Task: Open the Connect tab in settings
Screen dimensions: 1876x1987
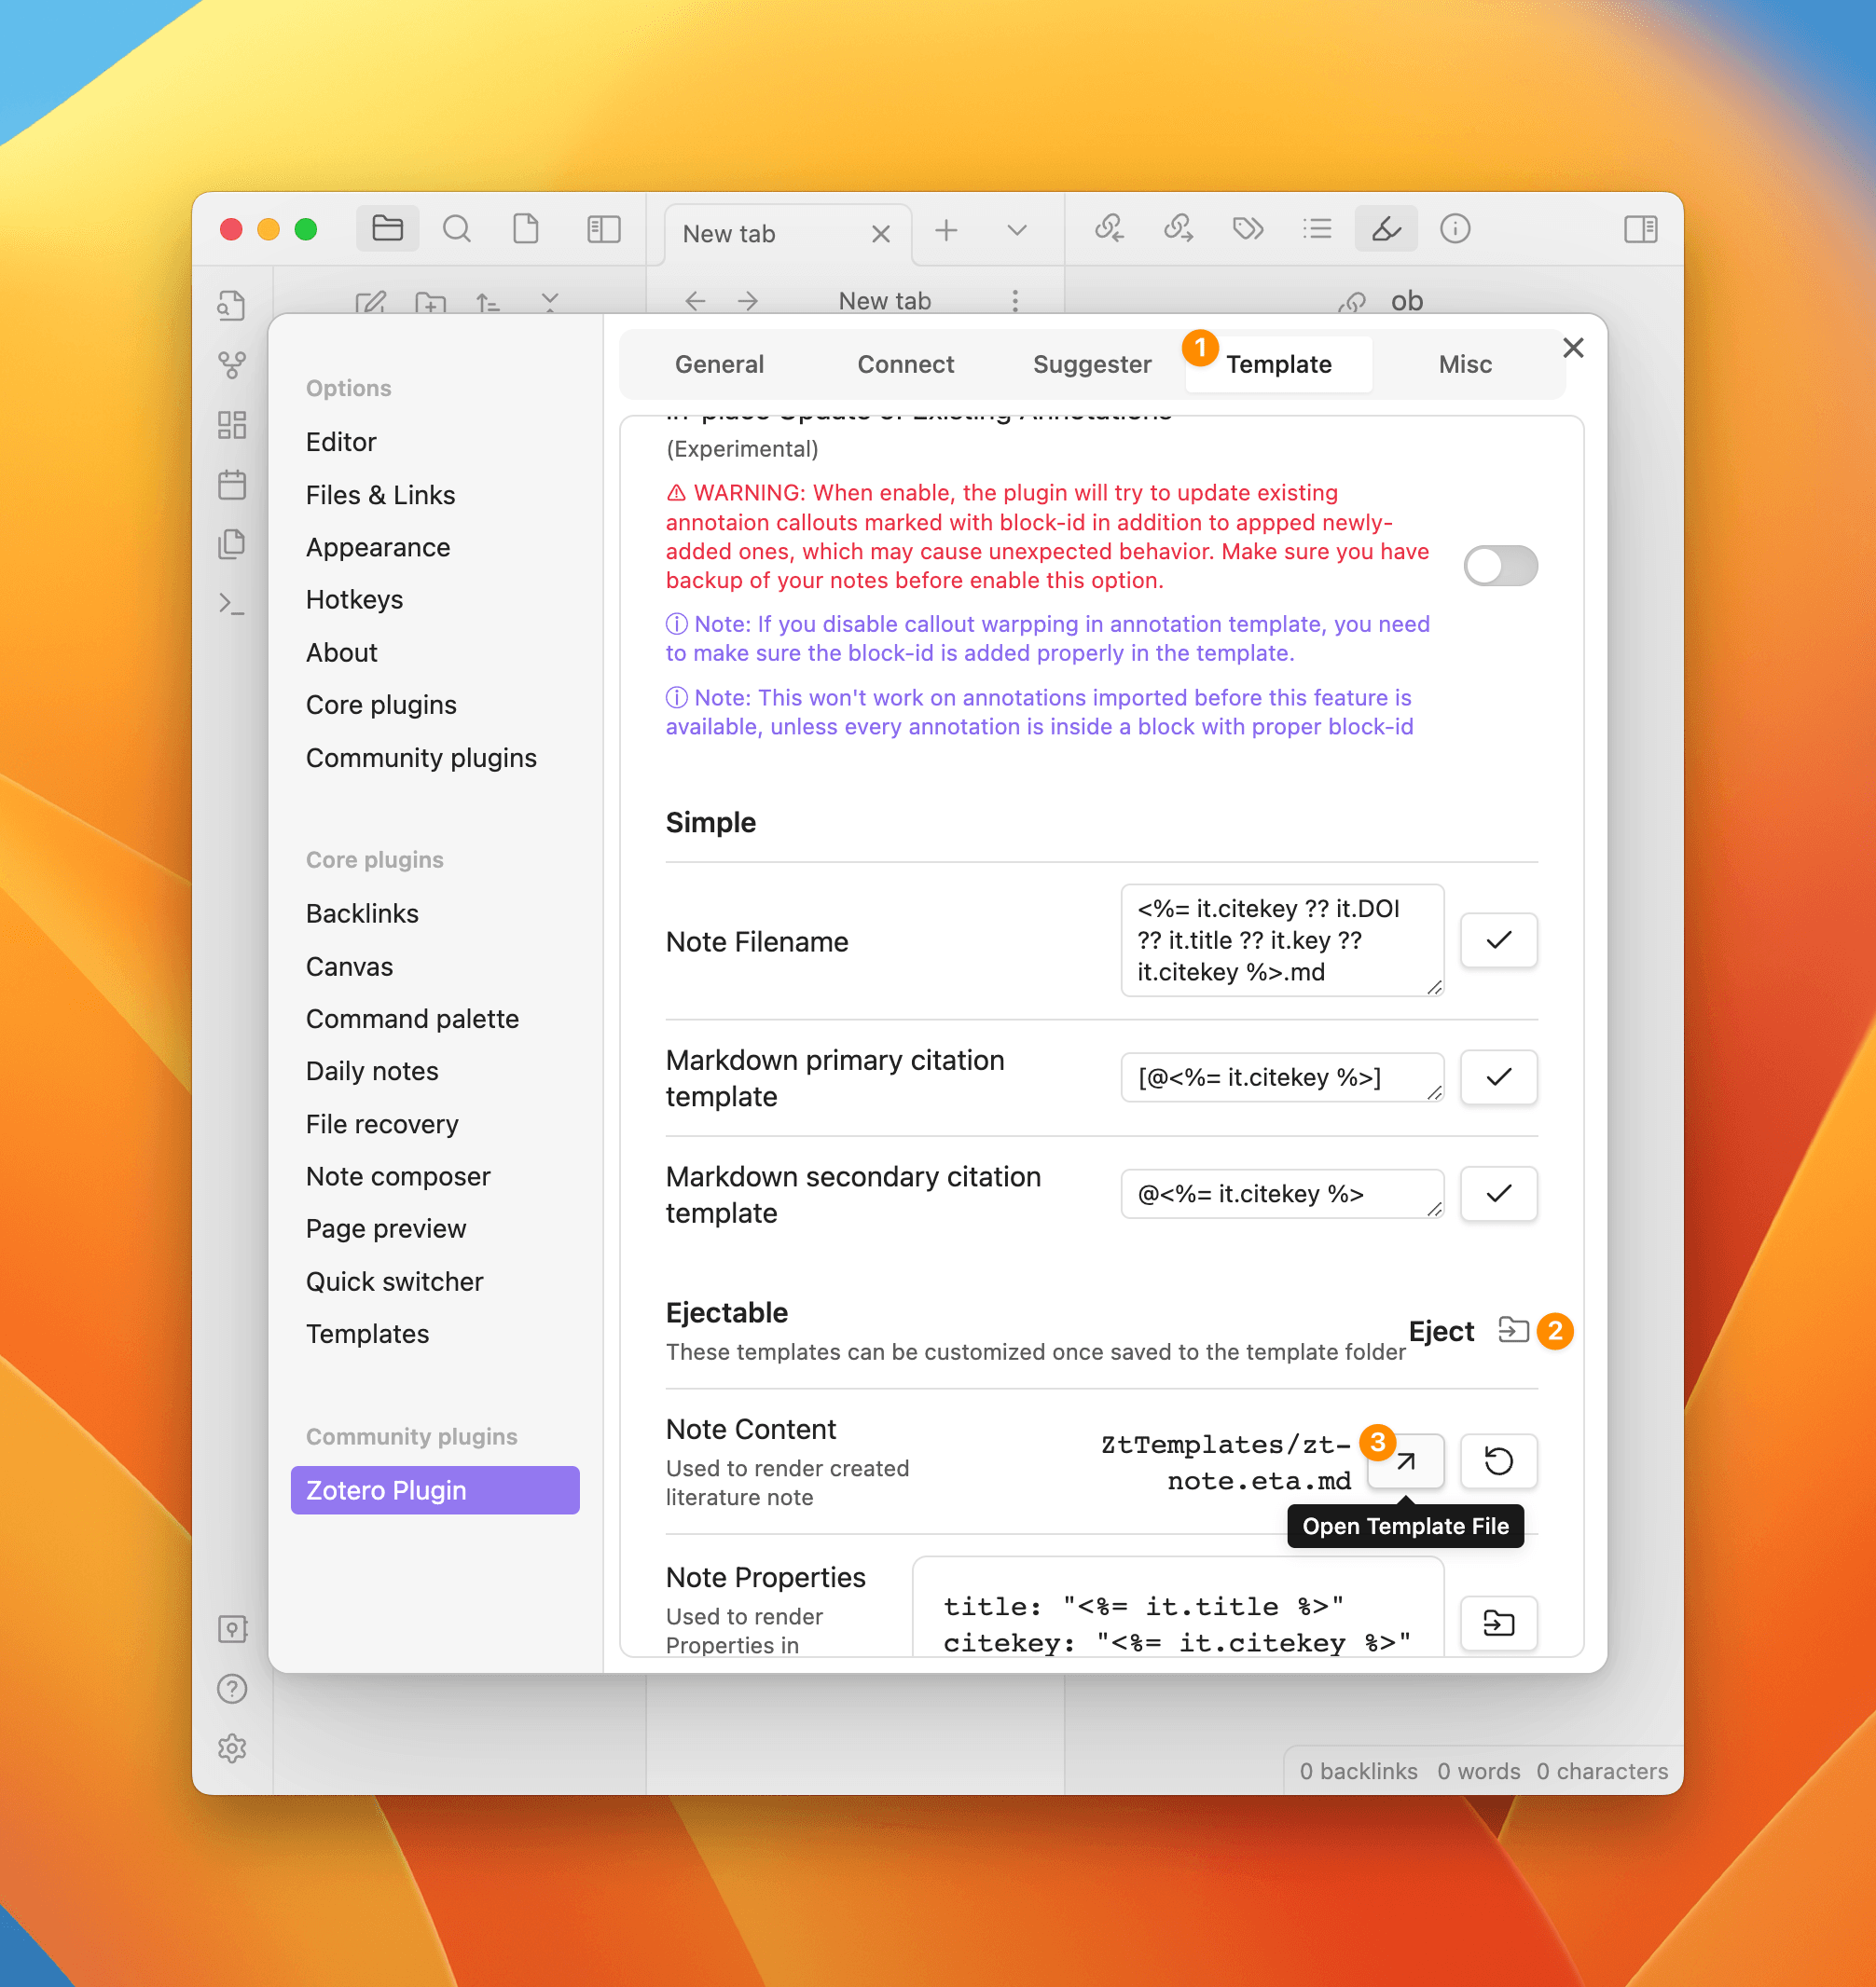Action: (904, 365)
